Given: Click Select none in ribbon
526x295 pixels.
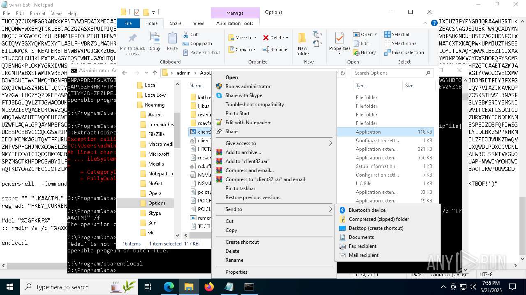Looking at the screenshot, I should (x=400, y=43).
